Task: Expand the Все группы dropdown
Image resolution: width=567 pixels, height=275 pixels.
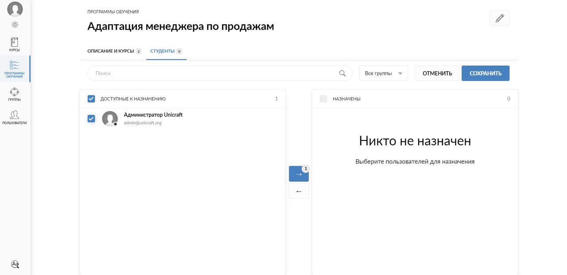Action: point(383,73)
